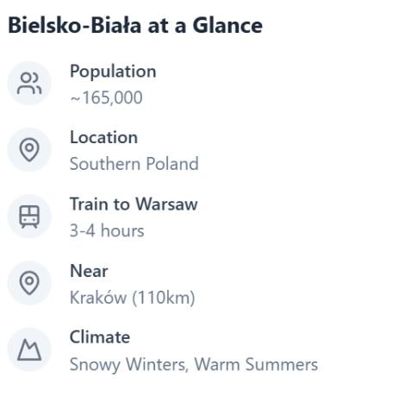Click the 3-4 hours travel time
The height and width of the screenshot is (402, 411).
click(x=107, y=230)
